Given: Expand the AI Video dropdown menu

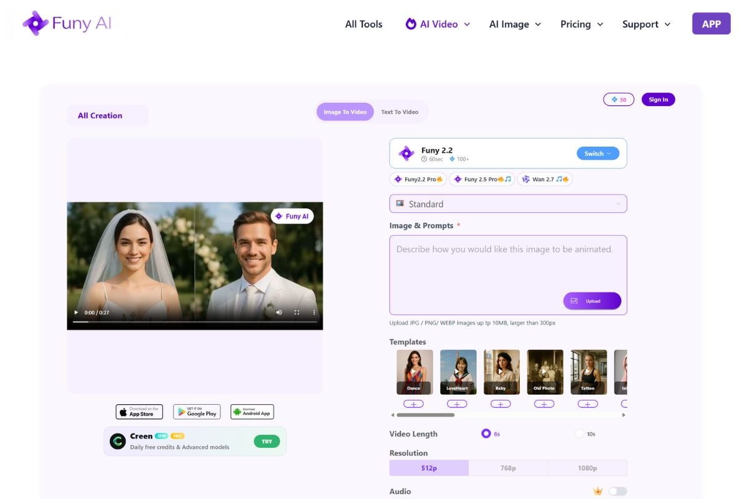Looking at the screenshot, I should pos(438,24).
